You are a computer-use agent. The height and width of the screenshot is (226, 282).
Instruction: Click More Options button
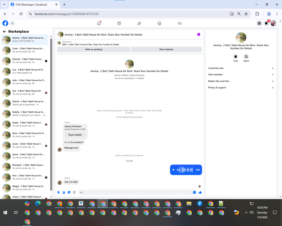[x=166, y=49]
